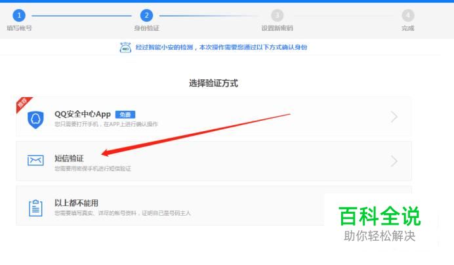Screen dimensions: 454x265
Task: Click the 设置新密码 step label
Action: point(277,28)
